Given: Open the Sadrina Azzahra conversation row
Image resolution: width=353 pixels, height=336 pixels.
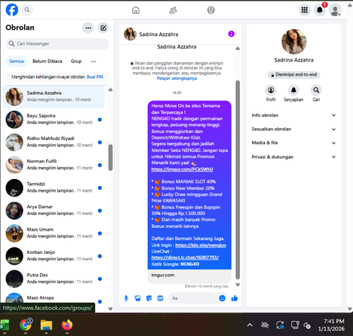Looking at the screenshot, I should [54, 97].
